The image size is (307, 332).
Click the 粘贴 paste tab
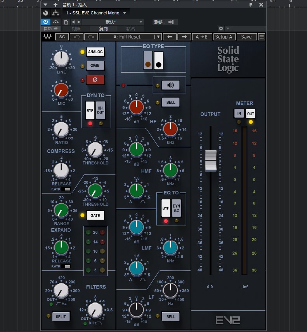pos(130,29)
